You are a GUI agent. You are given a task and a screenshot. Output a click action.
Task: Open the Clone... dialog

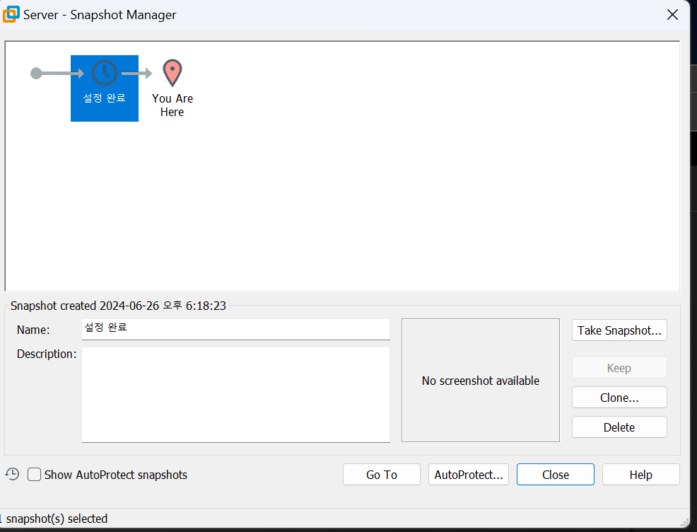pyautogui.click(x=619, y=397)
